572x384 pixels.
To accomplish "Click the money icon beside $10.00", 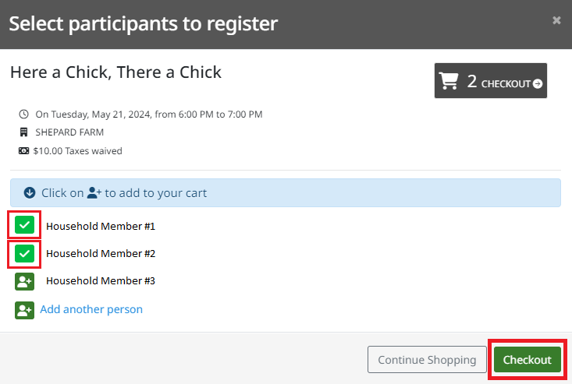I will [23, 150].
